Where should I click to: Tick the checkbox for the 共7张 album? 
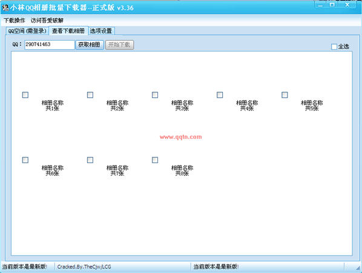coord(90,160)
